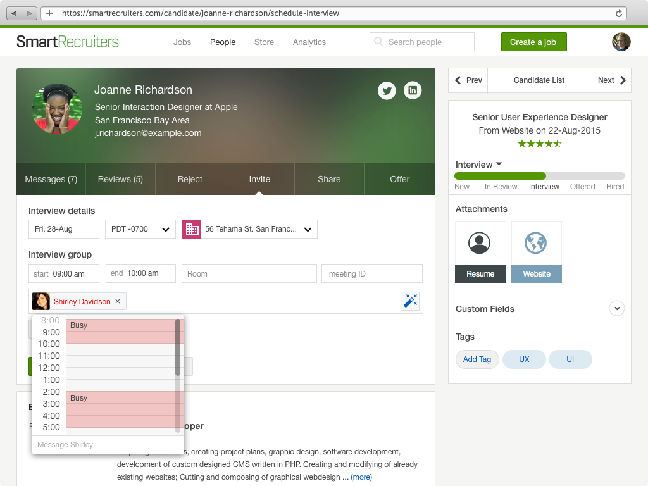
Task: Click the UX tag
Action: click(x=524, y=359)
